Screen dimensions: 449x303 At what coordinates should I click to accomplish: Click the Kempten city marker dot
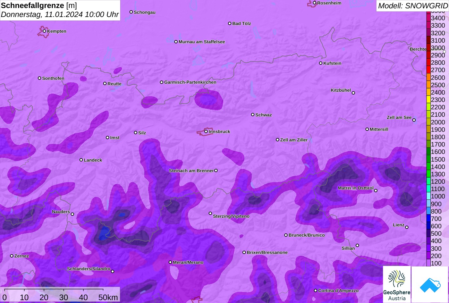click(45, 31)
